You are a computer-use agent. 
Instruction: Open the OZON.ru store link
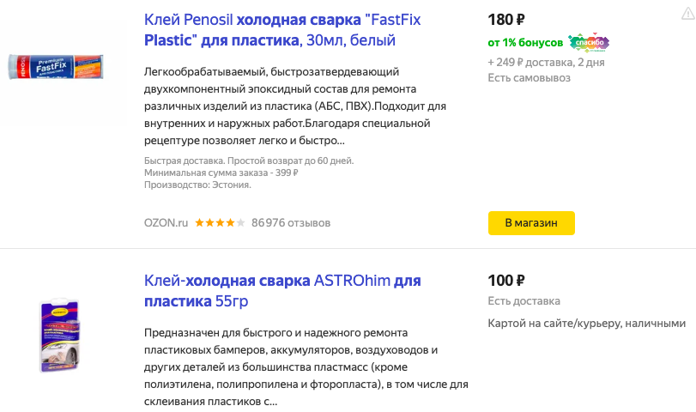click(166, 223)
